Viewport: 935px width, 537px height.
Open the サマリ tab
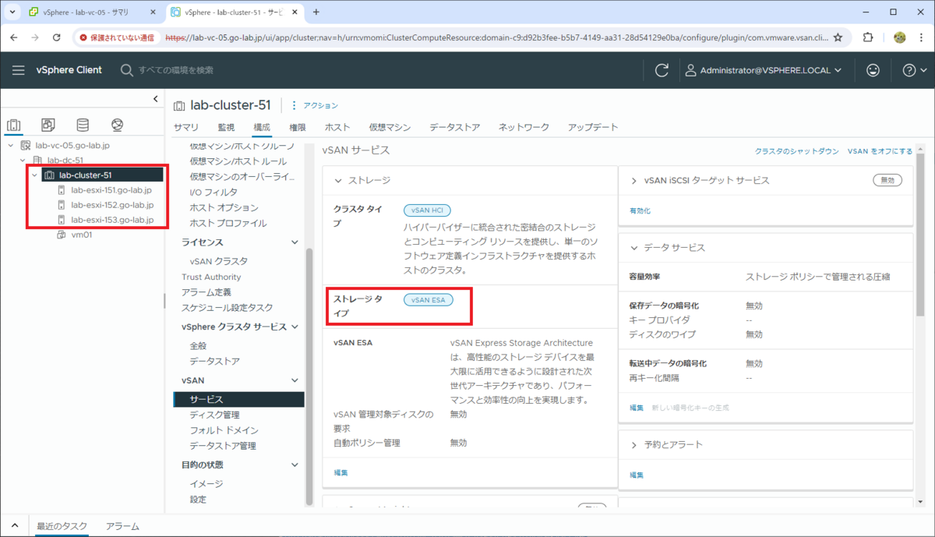185,127
